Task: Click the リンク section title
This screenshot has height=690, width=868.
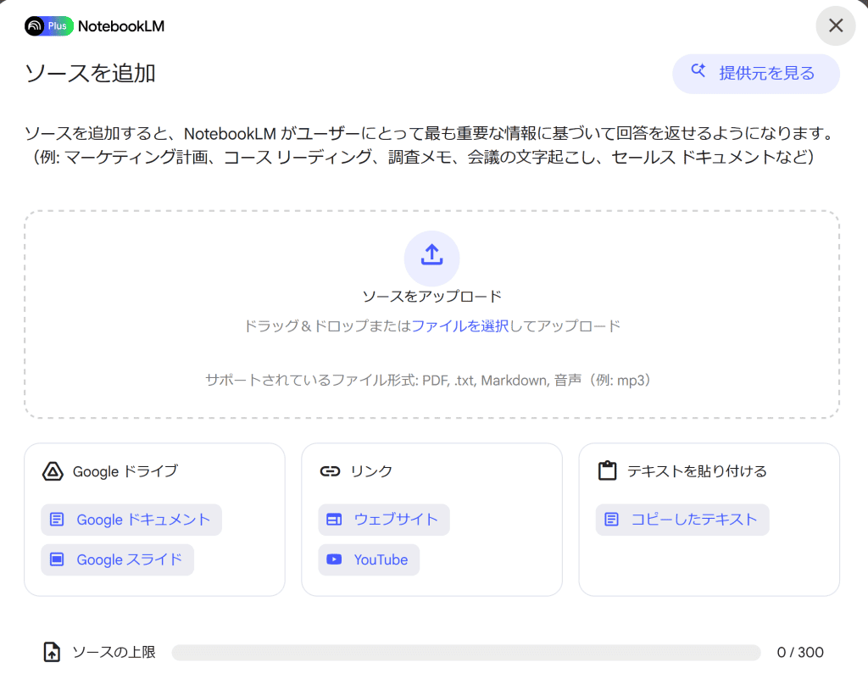Action: [x=371, y=471]
